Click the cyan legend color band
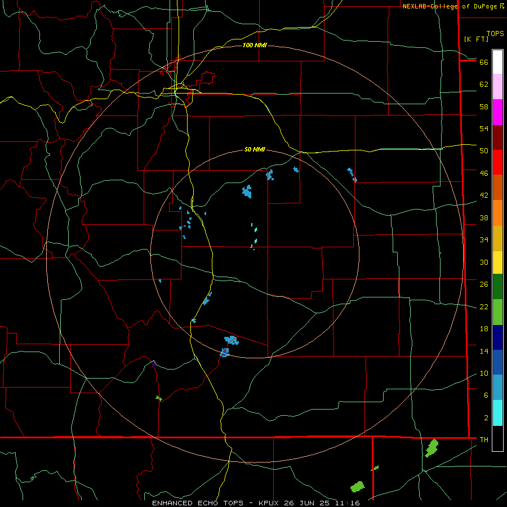Image resolution: width=507 pixels, height=507 pixels. pyautogui.click(x=497, y=413)
